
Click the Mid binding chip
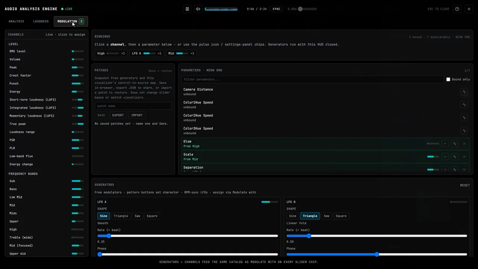click(181, 53)
